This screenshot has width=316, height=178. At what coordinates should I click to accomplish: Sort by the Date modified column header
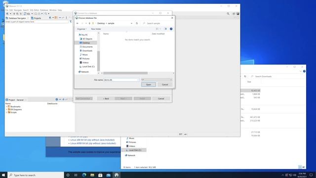(x=158, y=34)
